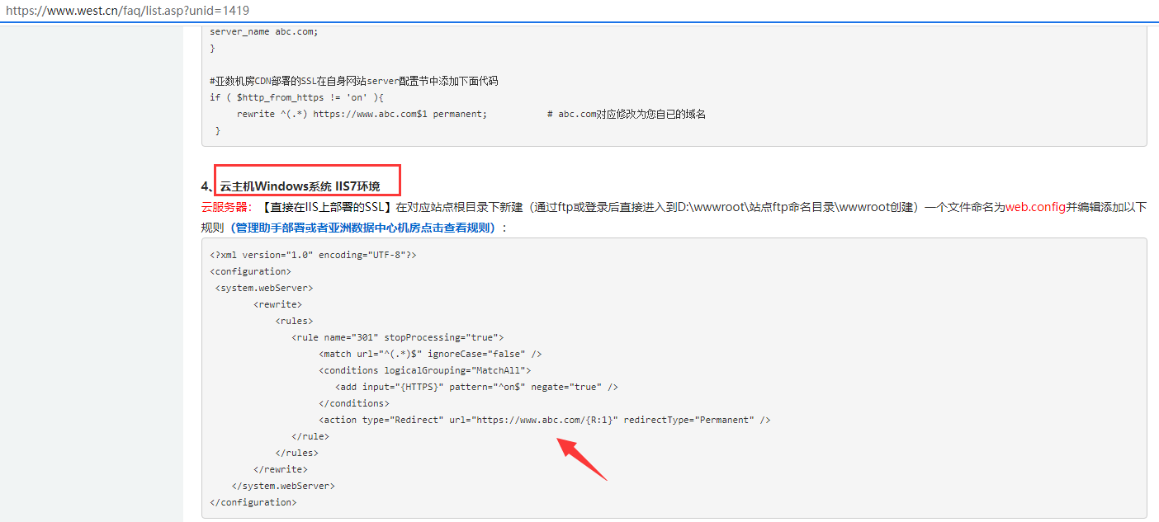Click the nginx rewrite permanent line

(362, 114)
